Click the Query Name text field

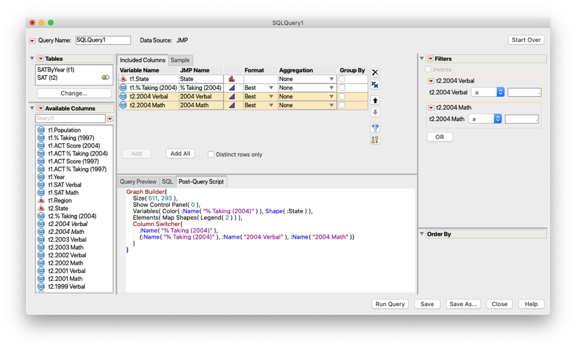click(103, 41)
